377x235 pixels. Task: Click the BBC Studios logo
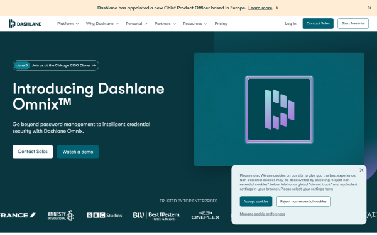(104, 216)
